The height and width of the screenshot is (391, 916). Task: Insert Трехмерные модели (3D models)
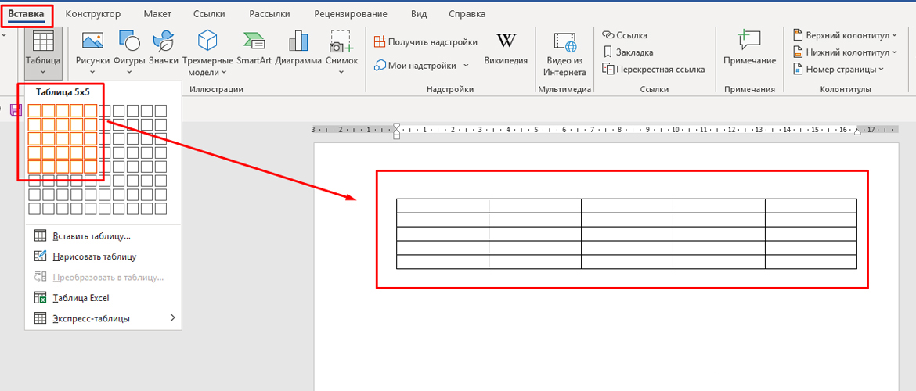coord(207,42)
